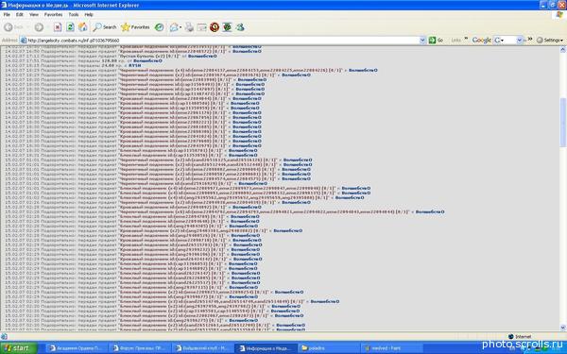Click the green Go arrow button

(x=436, y=40)
